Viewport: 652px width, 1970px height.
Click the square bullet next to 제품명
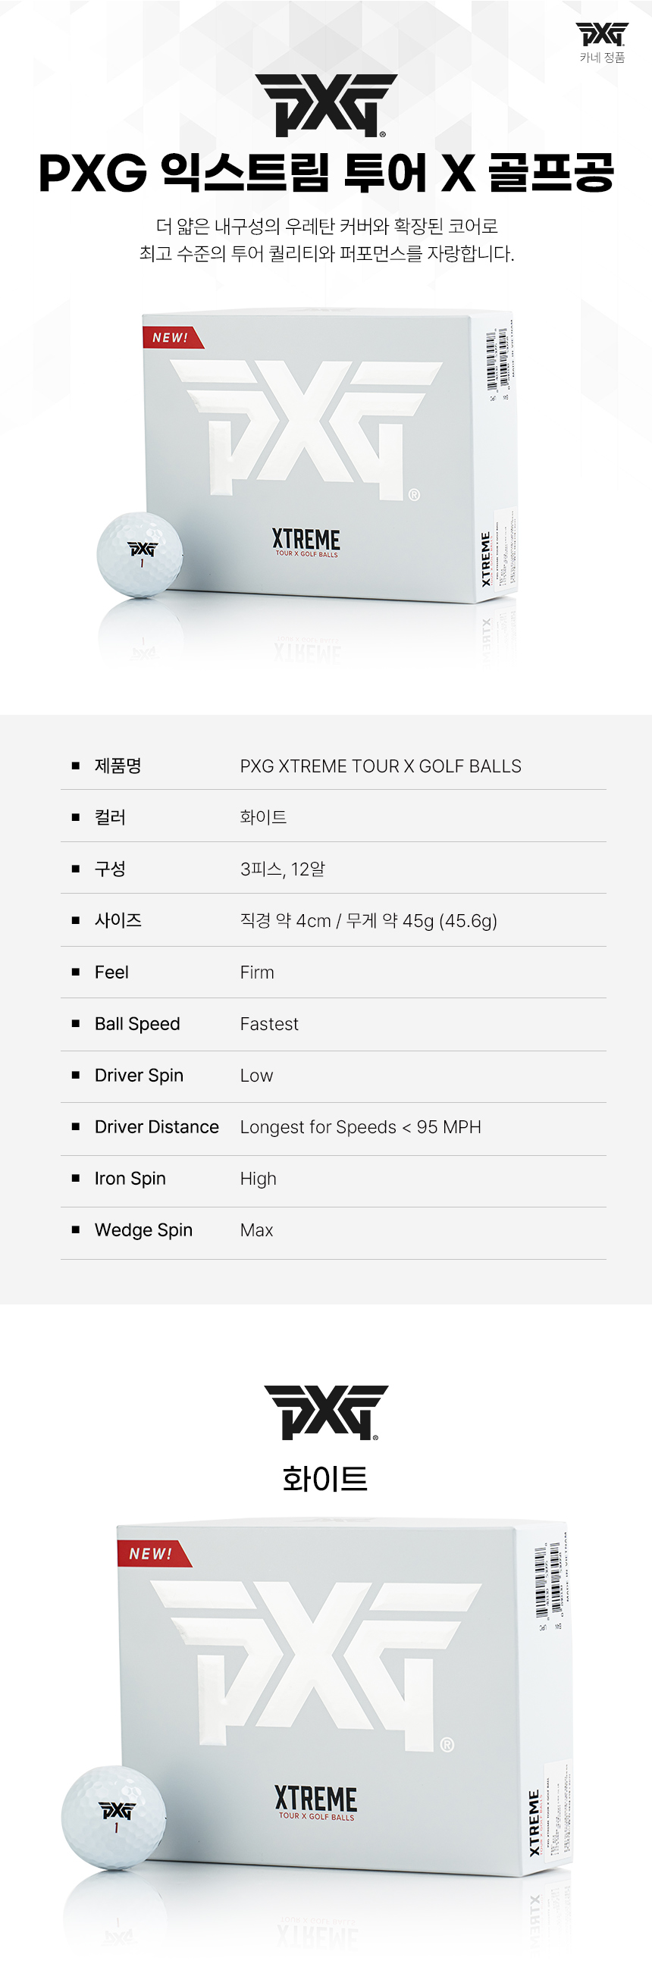click(76, 766)
